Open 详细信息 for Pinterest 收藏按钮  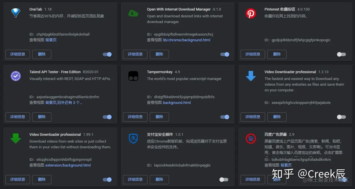[x=253, y=54]
